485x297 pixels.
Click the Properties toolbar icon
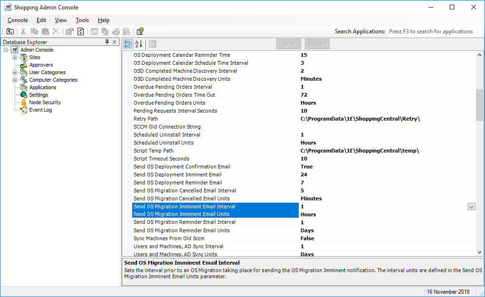click(70, 31)
